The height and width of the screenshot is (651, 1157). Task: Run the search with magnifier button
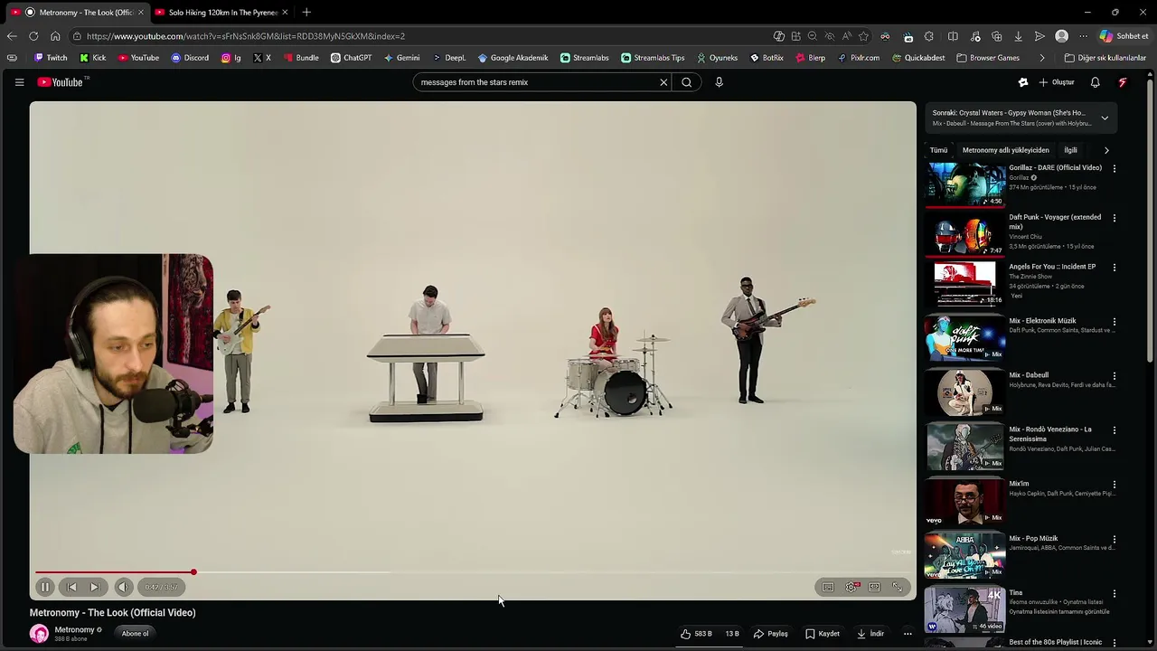click(x=687, y=82)
